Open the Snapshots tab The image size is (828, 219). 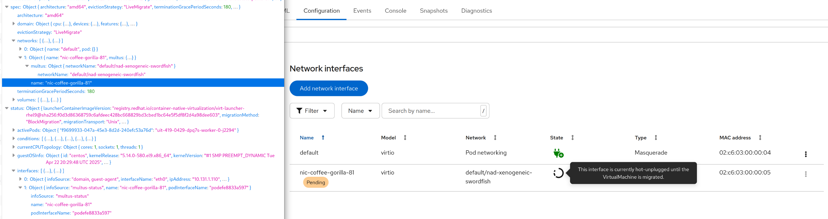433,11
